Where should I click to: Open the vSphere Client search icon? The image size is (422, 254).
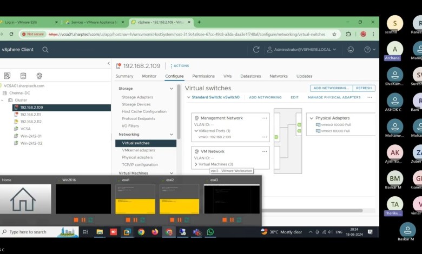45,50
